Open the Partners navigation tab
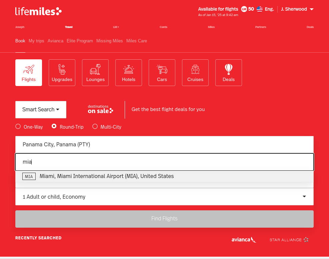Screen dimensions: 329x259 pyautogui.click(x=261, y=27)
